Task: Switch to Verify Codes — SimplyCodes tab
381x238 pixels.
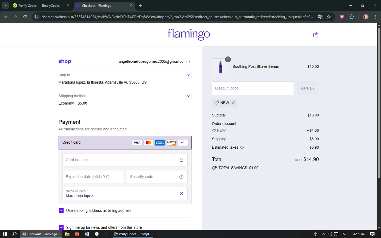Action: (39, 6)
